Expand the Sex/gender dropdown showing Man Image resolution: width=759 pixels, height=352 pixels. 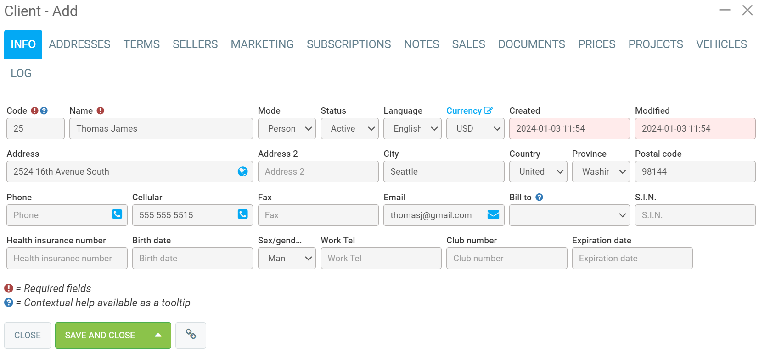pyautogui.click(x=287, y=258)
